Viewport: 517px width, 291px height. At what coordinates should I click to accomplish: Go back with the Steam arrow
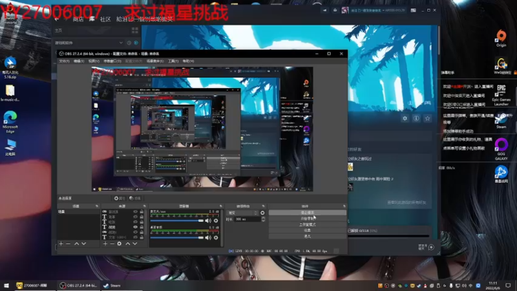57,19
